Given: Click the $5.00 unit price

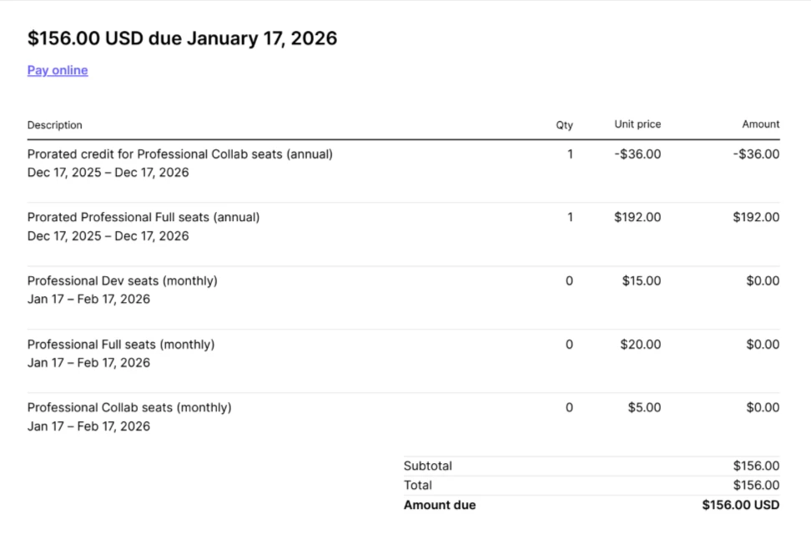Looking at the screenshot, I should [x=644, y=408].
